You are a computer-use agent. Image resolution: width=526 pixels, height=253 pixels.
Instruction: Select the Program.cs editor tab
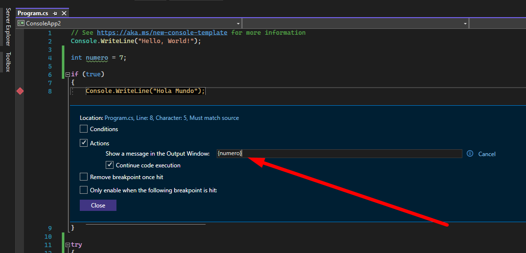(34, 13)
